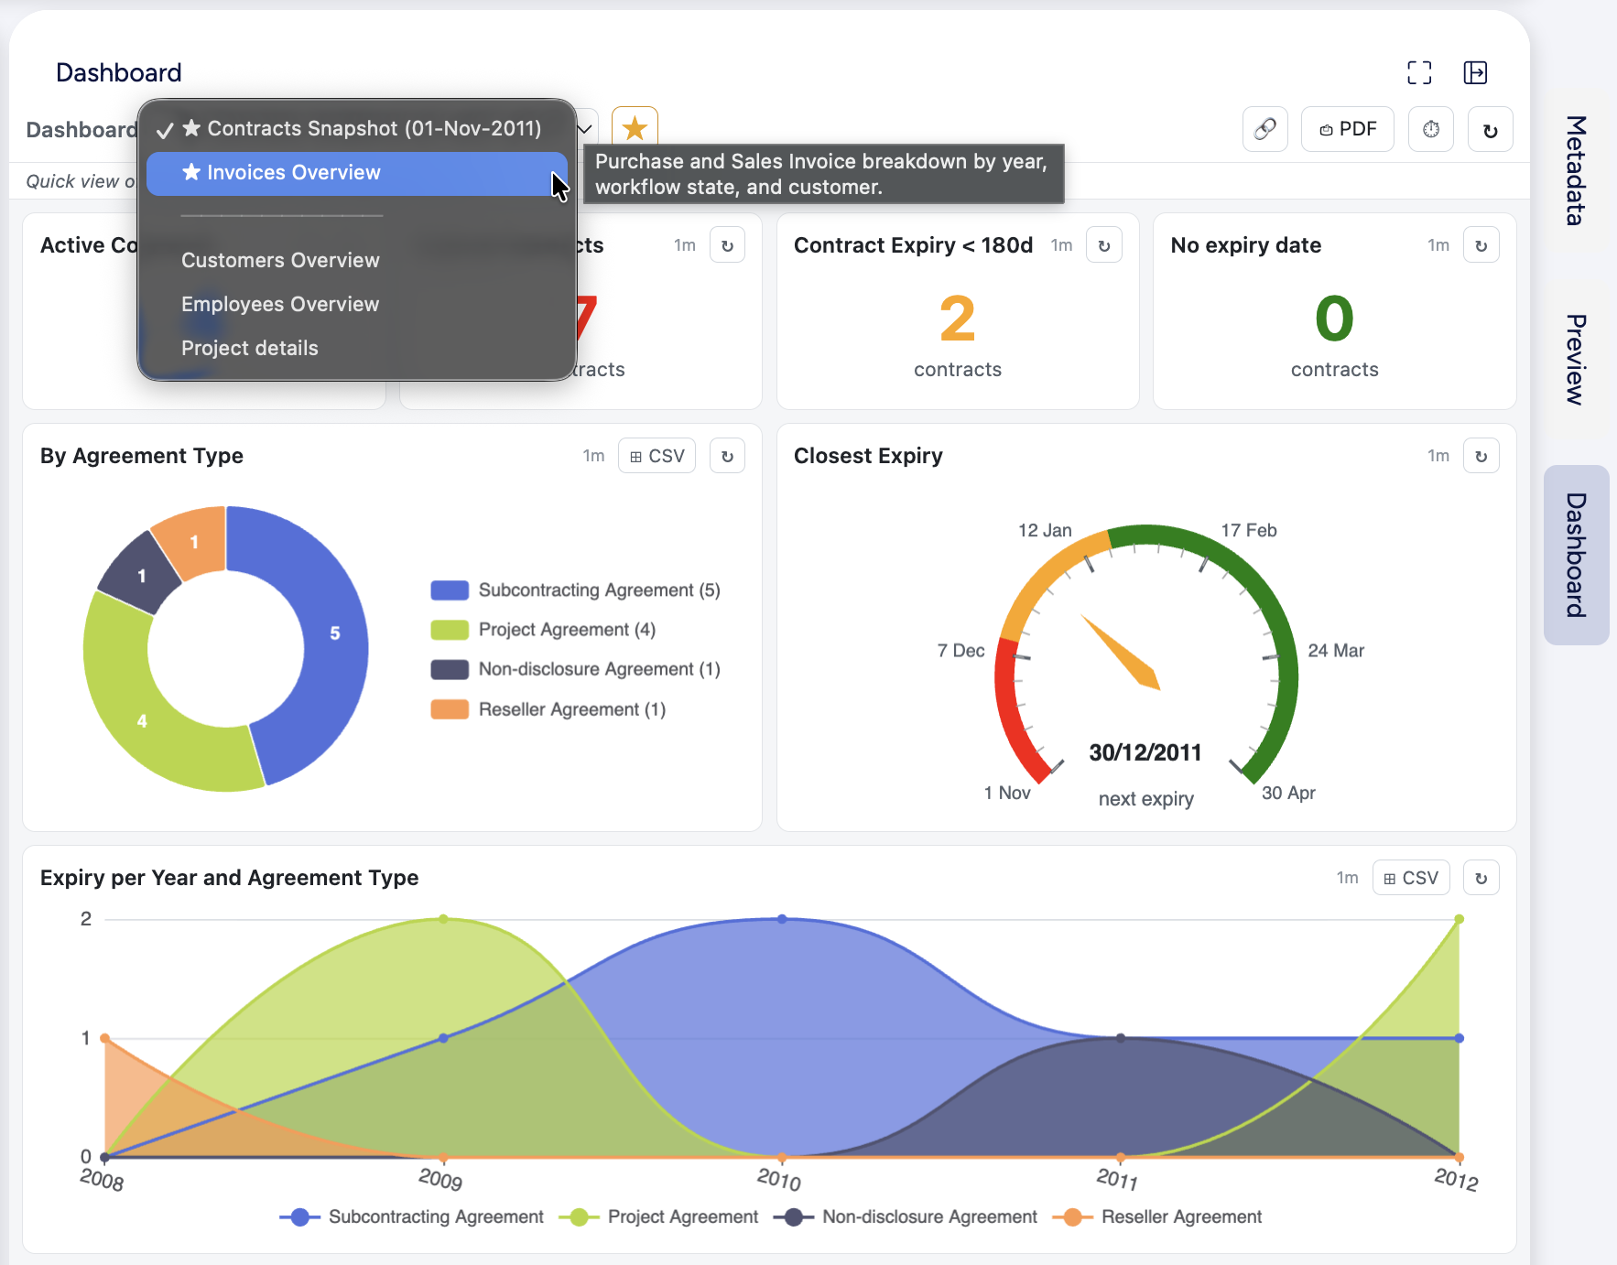Toggle Project Agreement (4) donut legend swatch
Screen dimensions: 1617x1265
[x=450, y=630]
